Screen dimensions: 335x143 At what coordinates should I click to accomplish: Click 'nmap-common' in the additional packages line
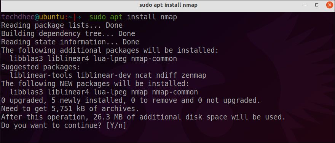(x=154, y=58)
